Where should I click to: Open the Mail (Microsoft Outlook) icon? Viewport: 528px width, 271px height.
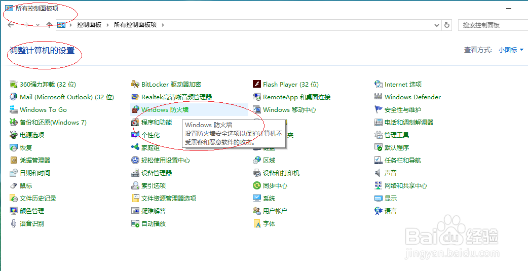click(14, 97)
